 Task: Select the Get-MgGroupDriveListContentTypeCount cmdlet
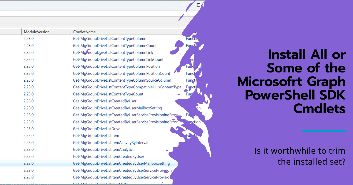(108, 94)
